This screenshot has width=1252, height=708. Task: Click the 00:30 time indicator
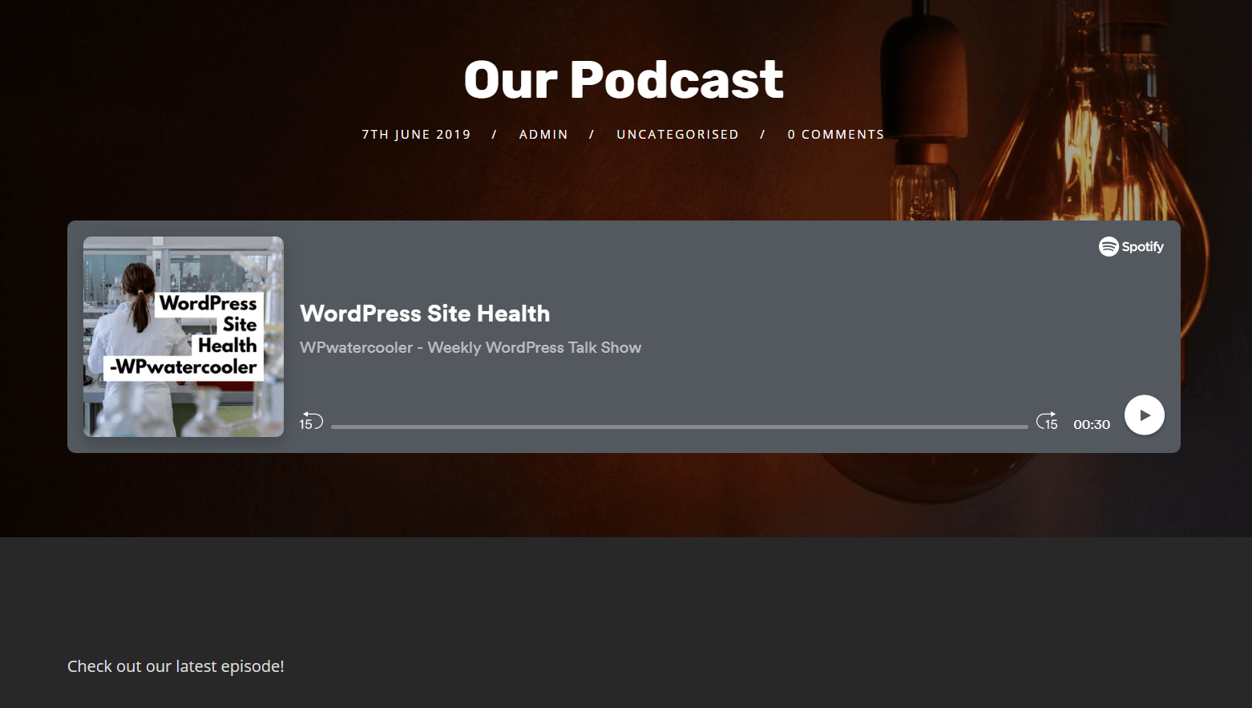[x=1092, y=424]
